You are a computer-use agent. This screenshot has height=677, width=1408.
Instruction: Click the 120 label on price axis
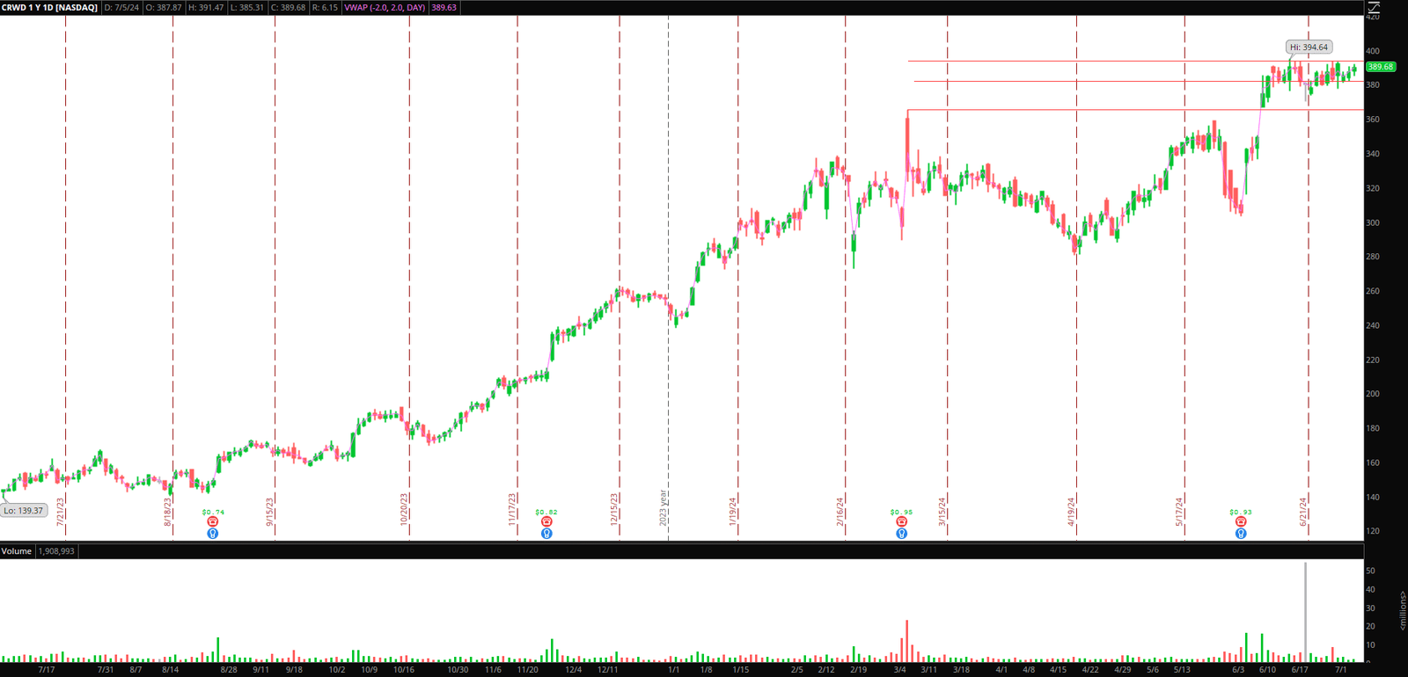coord(1373,531)
